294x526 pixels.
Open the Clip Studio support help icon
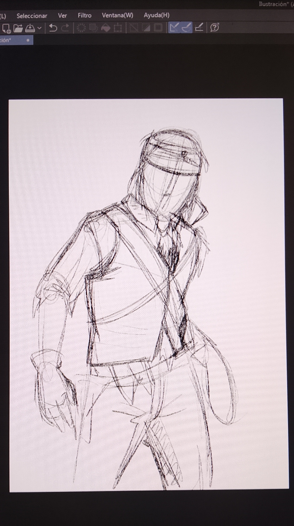215,28
